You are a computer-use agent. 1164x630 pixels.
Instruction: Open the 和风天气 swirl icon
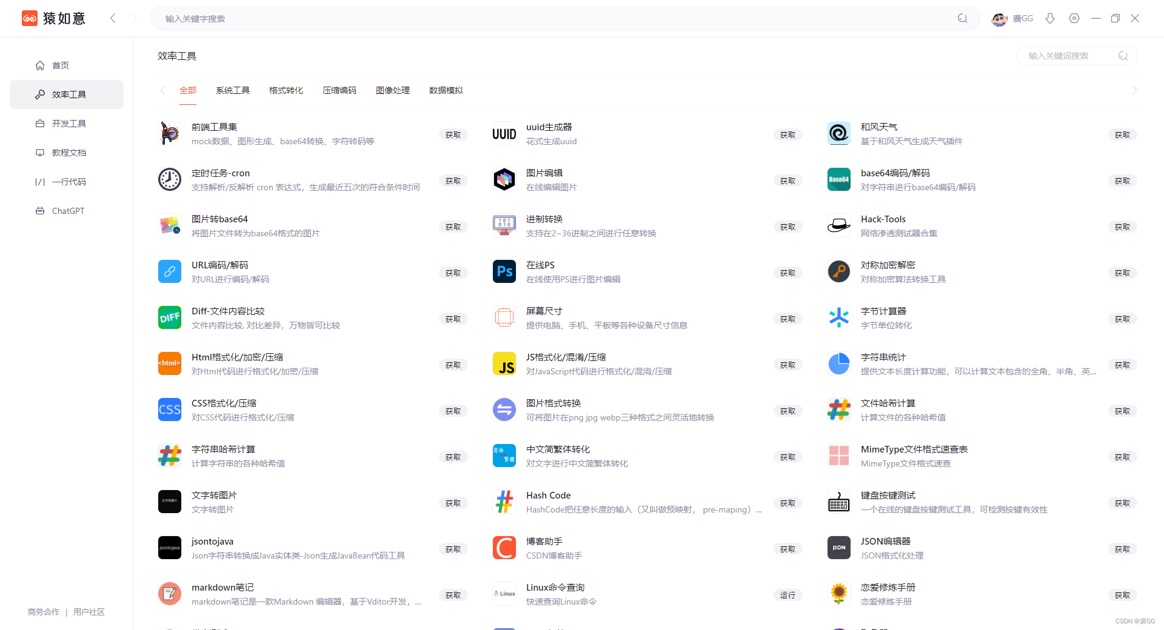839,134
